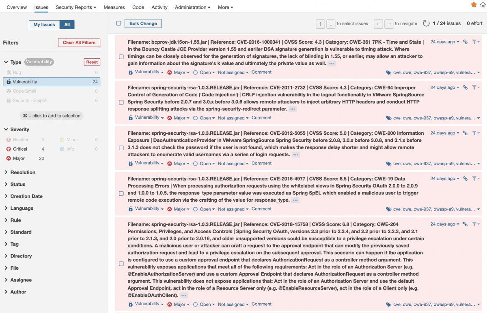This screenshot has height=313, width=487.
Task: Open the Administration menu
Action: (x=192, y=7)
